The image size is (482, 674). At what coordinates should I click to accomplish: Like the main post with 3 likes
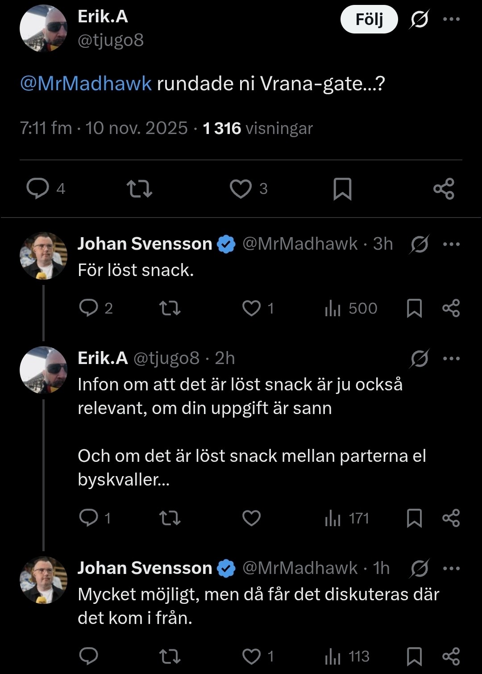click(241, 188)
